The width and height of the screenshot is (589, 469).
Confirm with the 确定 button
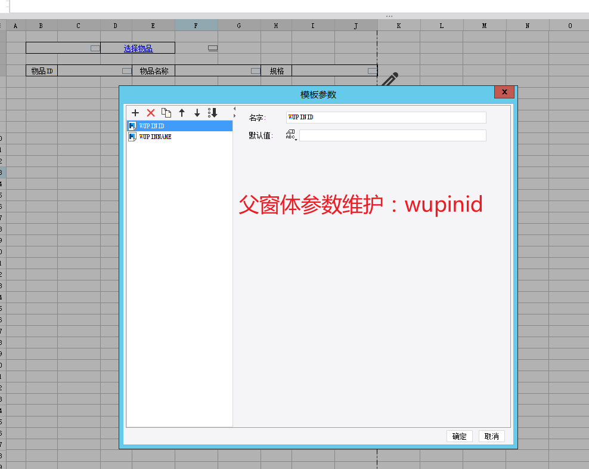[460, 436]
